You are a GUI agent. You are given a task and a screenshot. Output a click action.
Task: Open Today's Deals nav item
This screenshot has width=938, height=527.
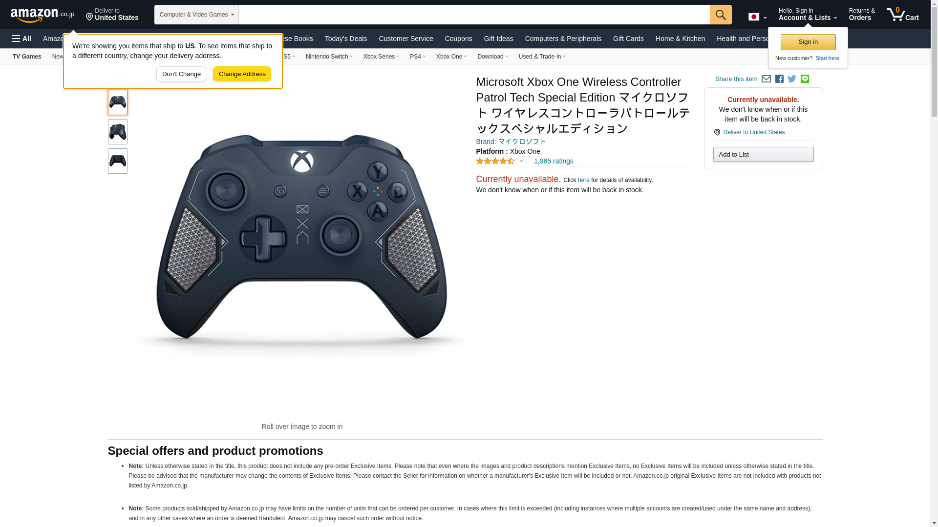345,39
